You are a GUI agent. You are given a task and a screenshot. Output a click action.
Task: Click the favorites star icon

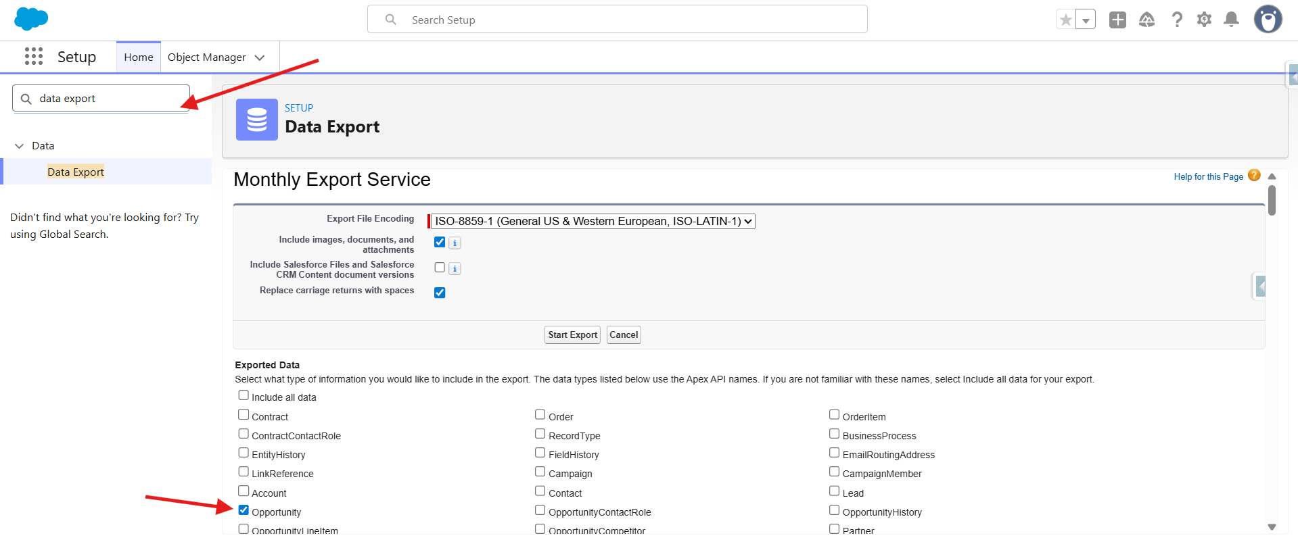1066,20
